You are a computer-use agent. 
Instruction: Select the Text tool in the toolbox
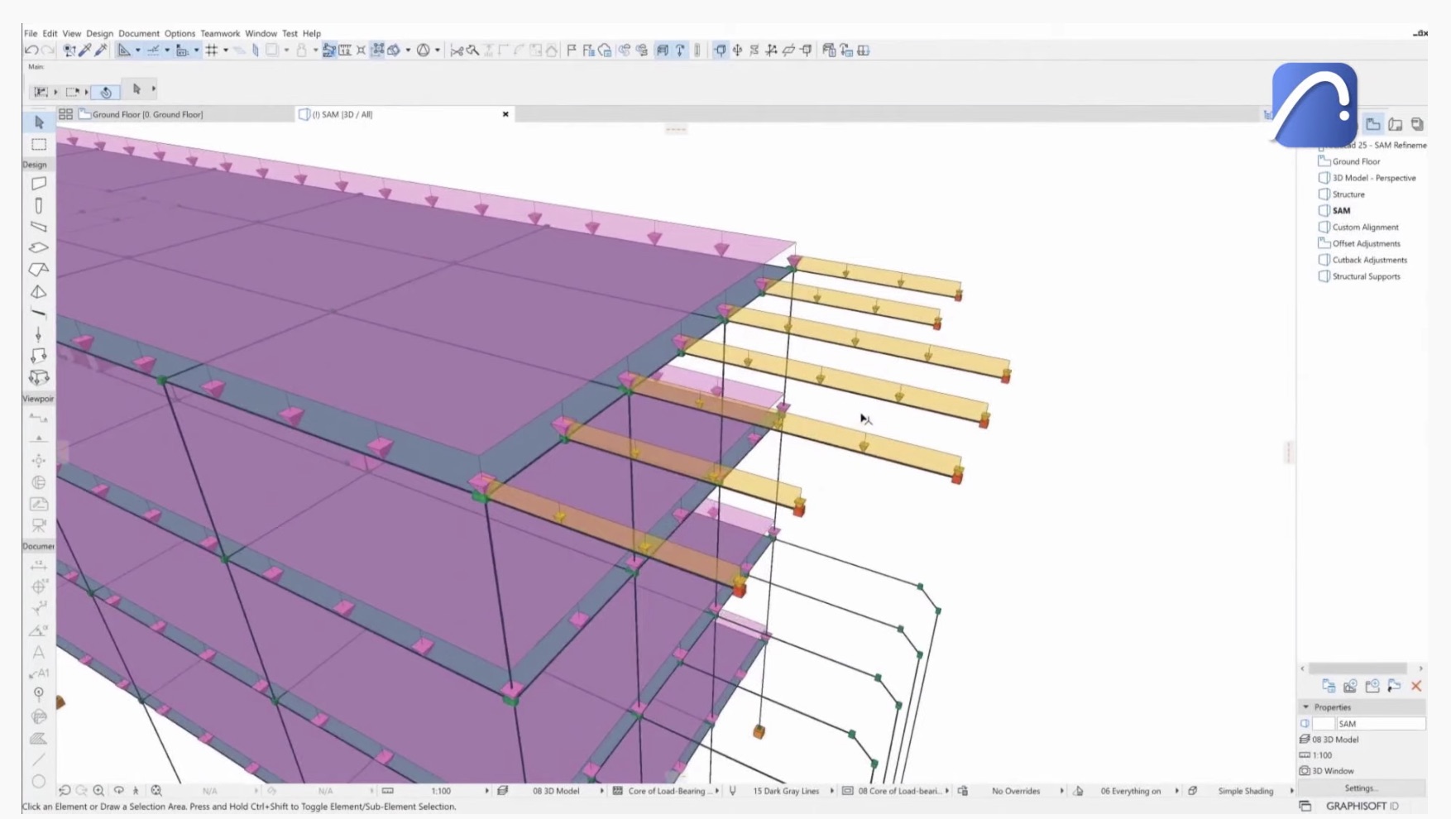[39, 653]
